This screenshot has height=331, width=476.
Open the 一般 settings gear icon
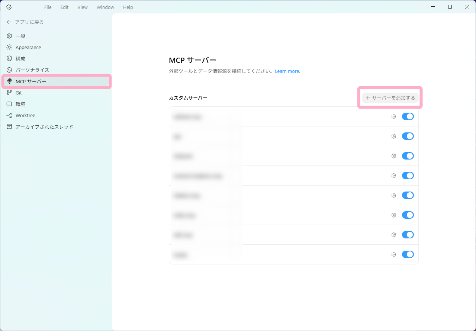(x=9, y=36)
